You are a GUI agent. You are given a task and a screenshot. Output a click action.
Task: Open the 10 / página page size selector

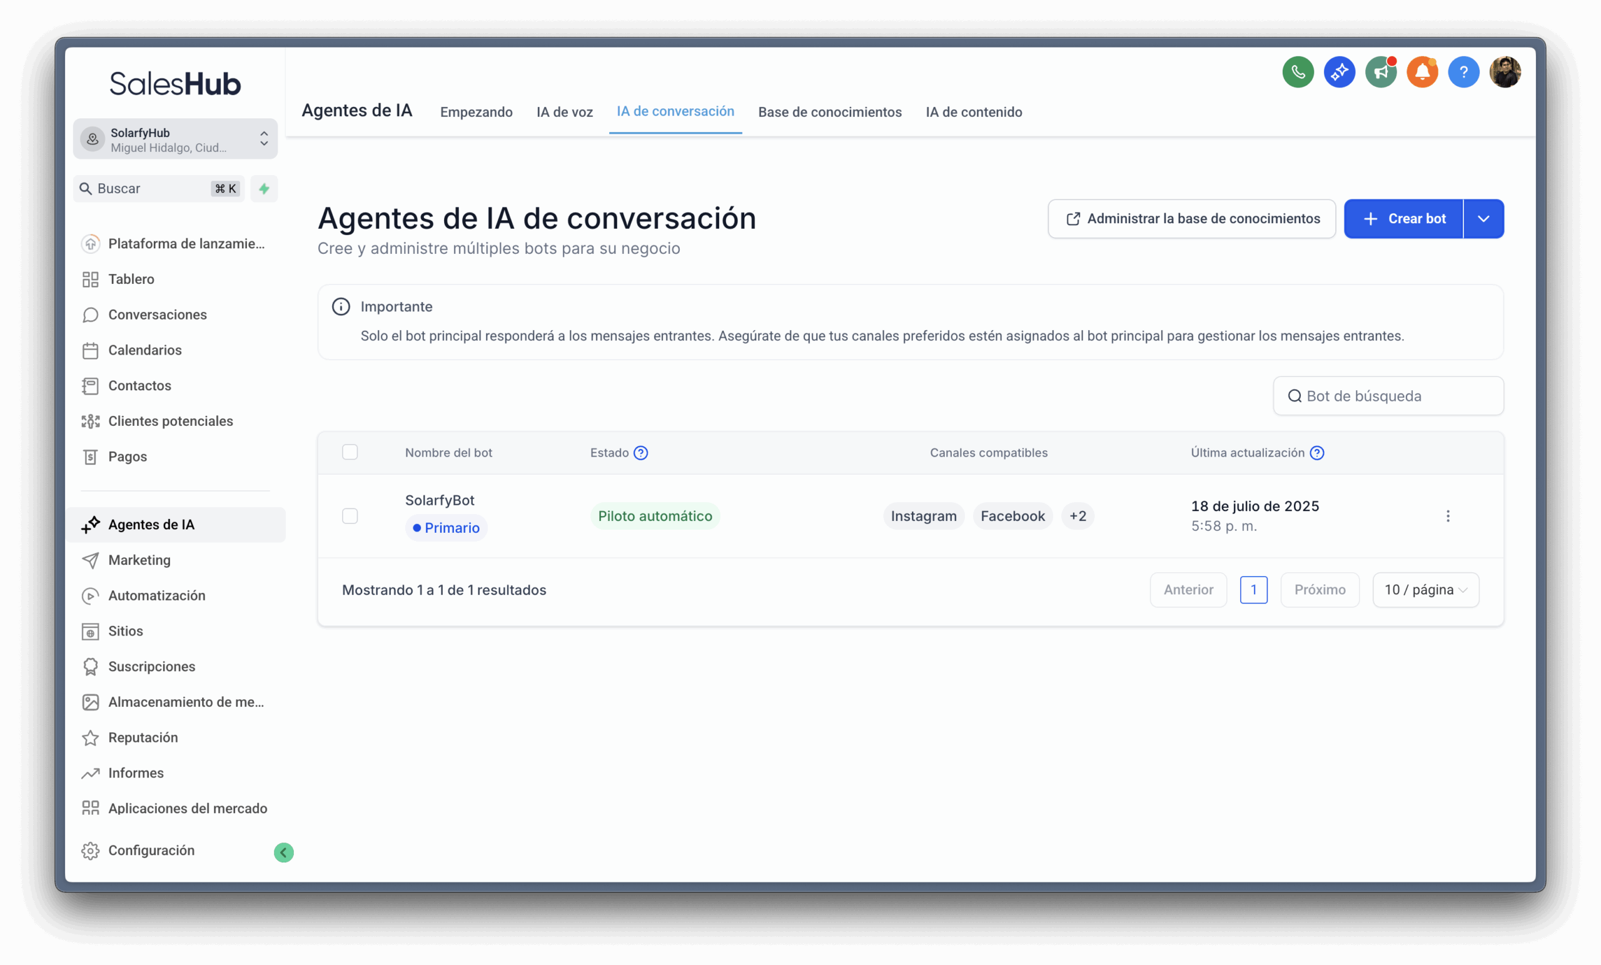[1425, 589]
